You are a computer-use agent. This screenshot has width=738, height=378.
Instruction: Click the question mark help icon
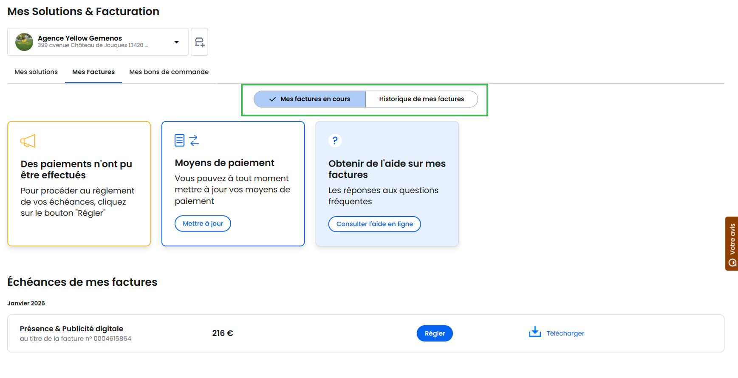click(x=335, y=141)
